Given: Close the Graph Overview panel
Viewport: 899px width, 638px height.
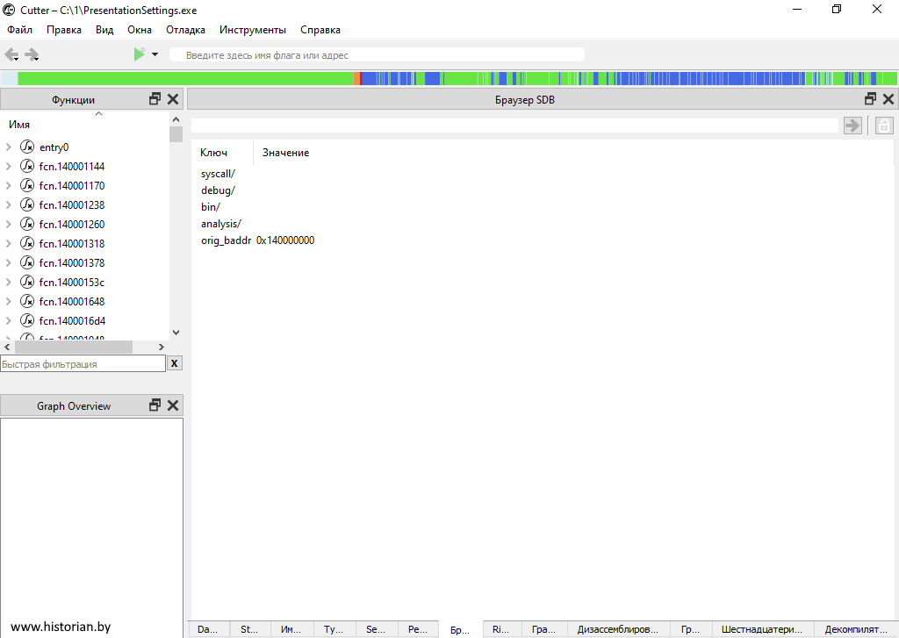Looking at the screenshot, I should 173,405.
